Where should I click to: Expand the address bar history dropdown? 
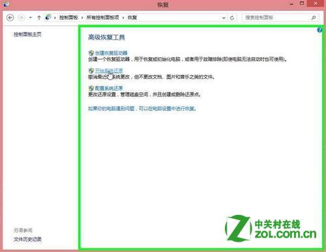(x=224, y=18)
